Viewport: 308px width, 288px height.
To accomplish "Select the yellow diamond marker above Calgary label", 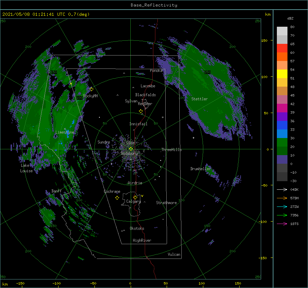I will click(135, 197).
